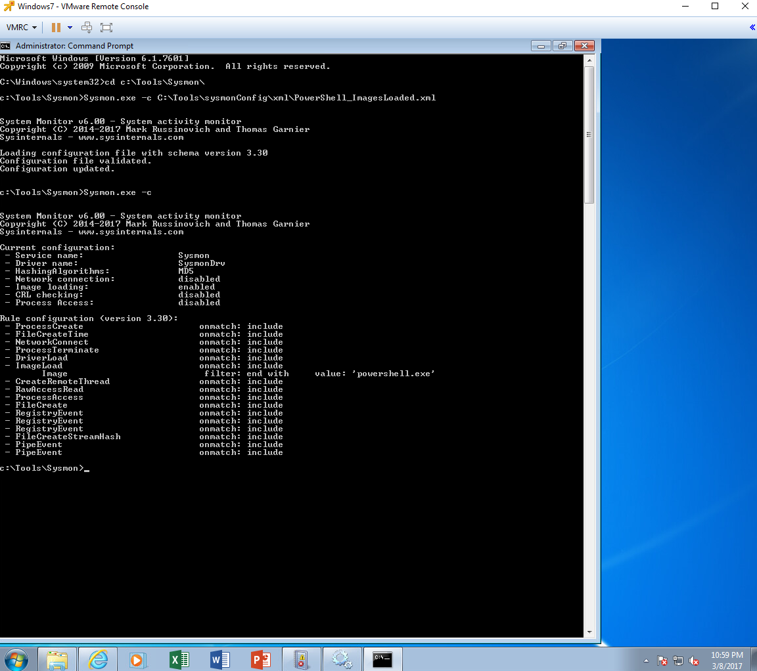Restore down the Command Prompt window
The width and height of the screenshot is (757, 671).
point(562,46)
